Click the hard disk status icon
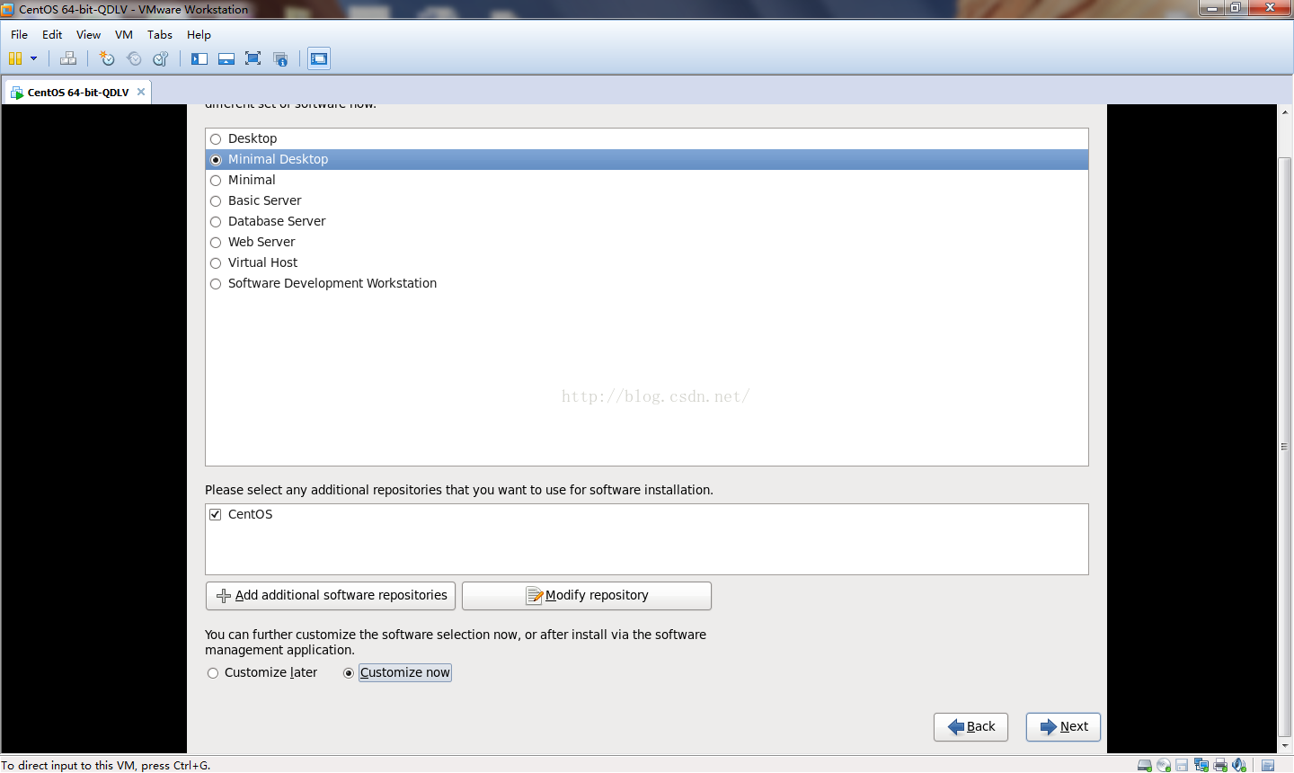1294x773 pixels. [x=1145, y=765]
